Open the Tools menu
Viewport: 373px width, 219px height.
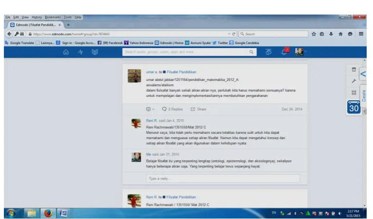click(x=68, y=17)
